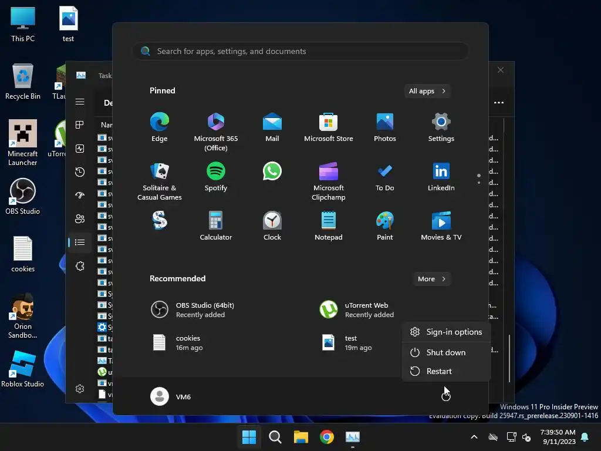Open Task Manager three-dot more menu
The width and height of the screenshot is (601, 451).
(x=499, y=102)
